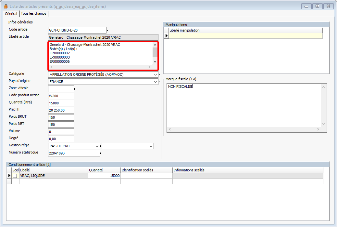Open the empty dropdown beside Gestion régie
The image size is (337, 227).
[x=151, y=146]
